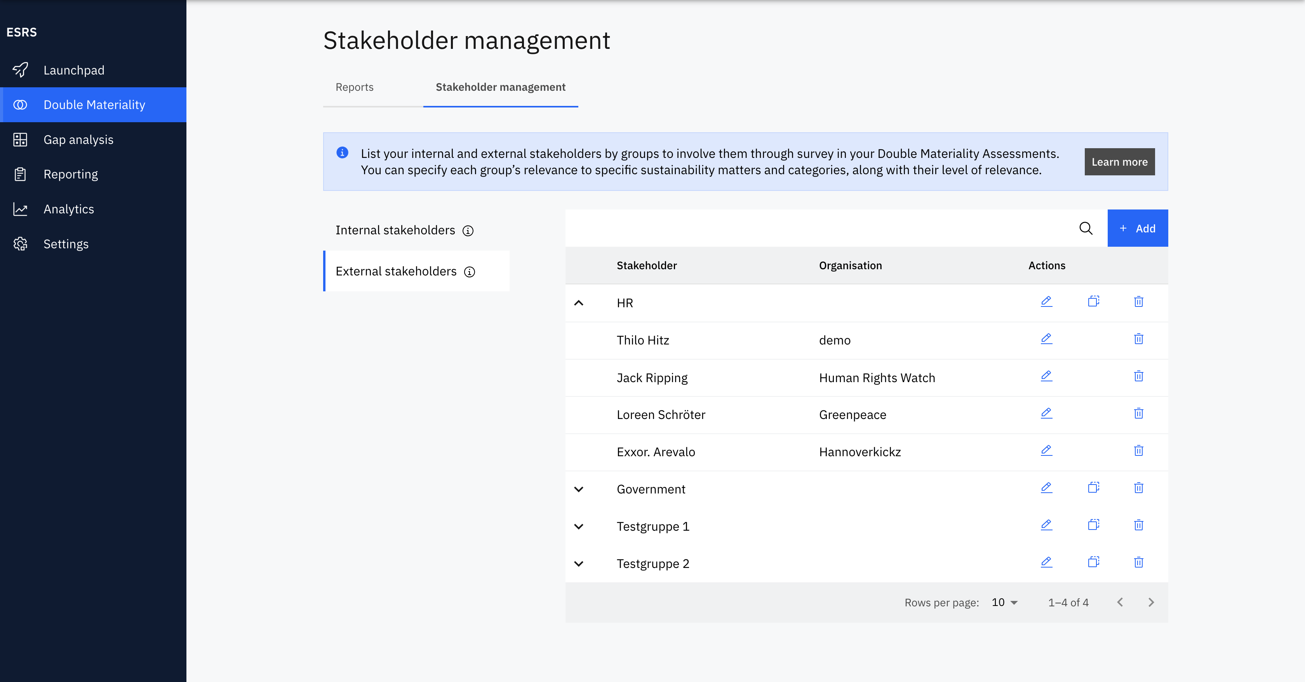Click info icon beside External stakeholders

click(x=470, y=272)
